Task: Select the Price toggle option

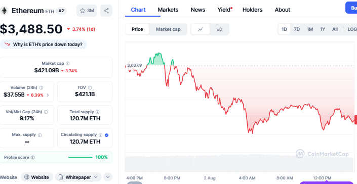Action: (137, 29)
